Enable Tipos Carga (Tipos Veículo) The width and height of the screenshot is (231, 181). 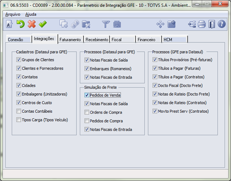click(x=19, y=120)
